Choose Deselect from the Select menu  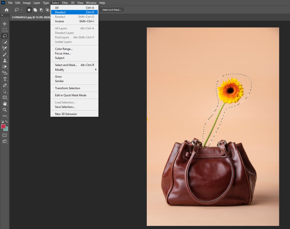tap(60, 12)
